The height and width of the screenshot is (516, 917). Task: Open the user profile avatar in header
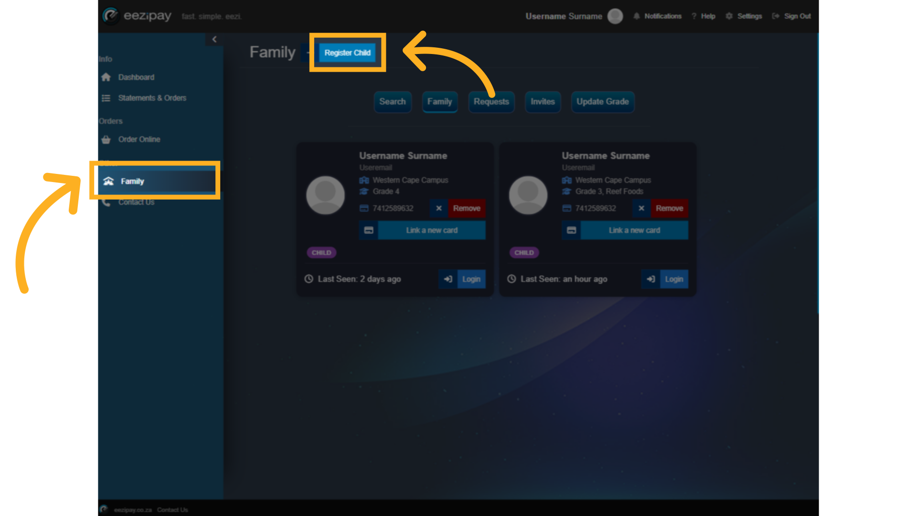[x=615, y=16]
